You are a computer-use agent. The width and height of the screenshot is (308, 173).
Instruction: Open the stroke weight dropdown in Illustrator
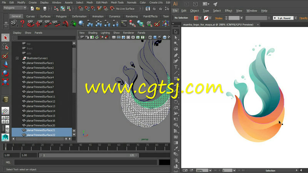pyautogui.click(x=242, y=18)
